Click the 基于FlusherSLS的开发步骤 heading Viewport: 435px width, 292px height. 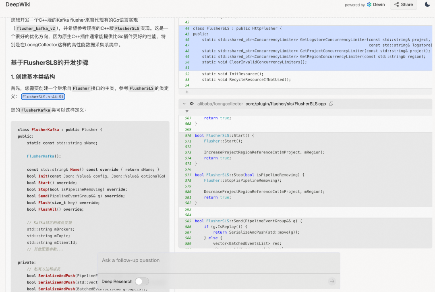coord(50,63)
